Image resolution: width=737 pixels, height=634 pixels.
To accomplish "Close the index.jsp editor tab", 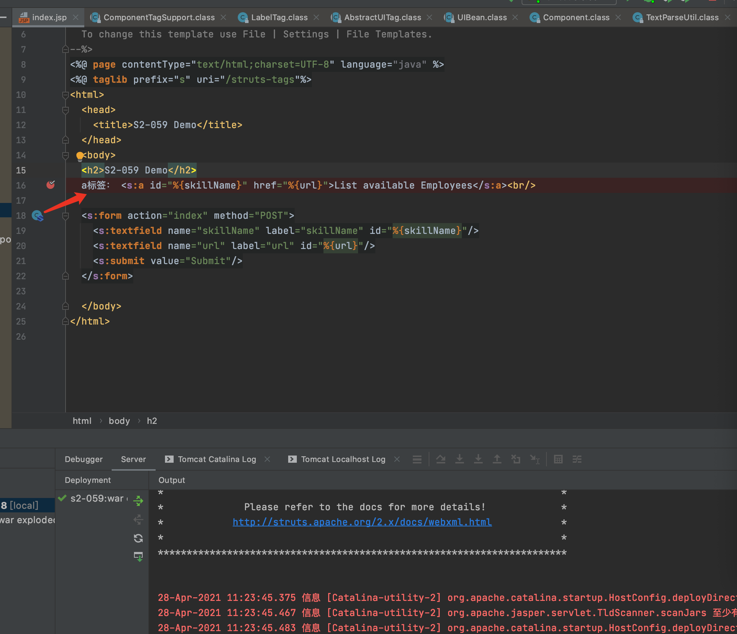I will [x=76, y=17].
